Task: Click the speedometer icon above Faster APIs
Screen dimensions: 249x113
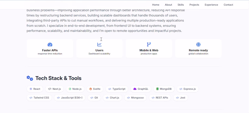Action: [50, 44]
